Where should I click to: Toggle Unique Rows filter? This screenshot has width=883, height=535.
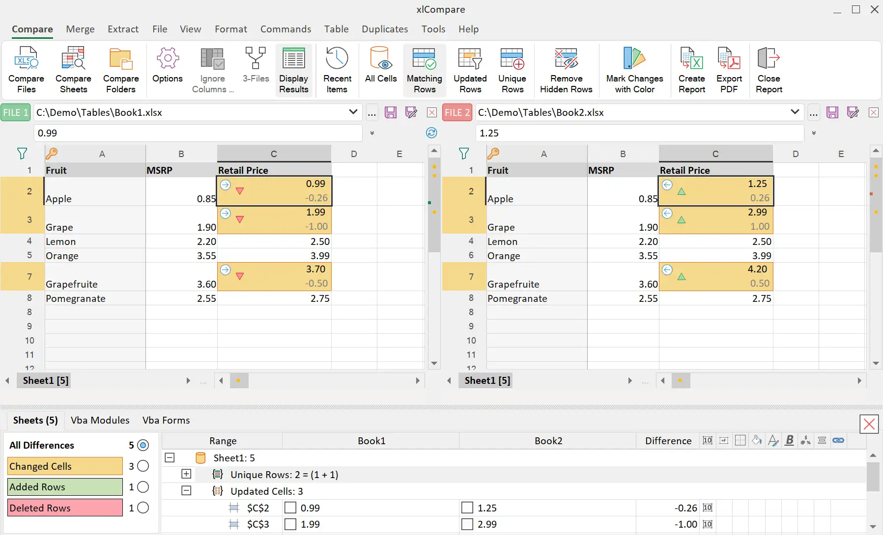513,70
